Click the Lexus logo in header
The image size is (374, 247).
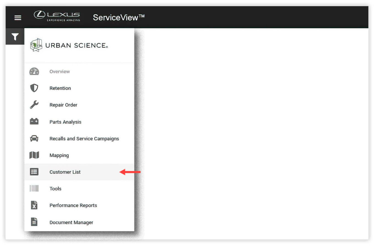[x=57, y=16]
